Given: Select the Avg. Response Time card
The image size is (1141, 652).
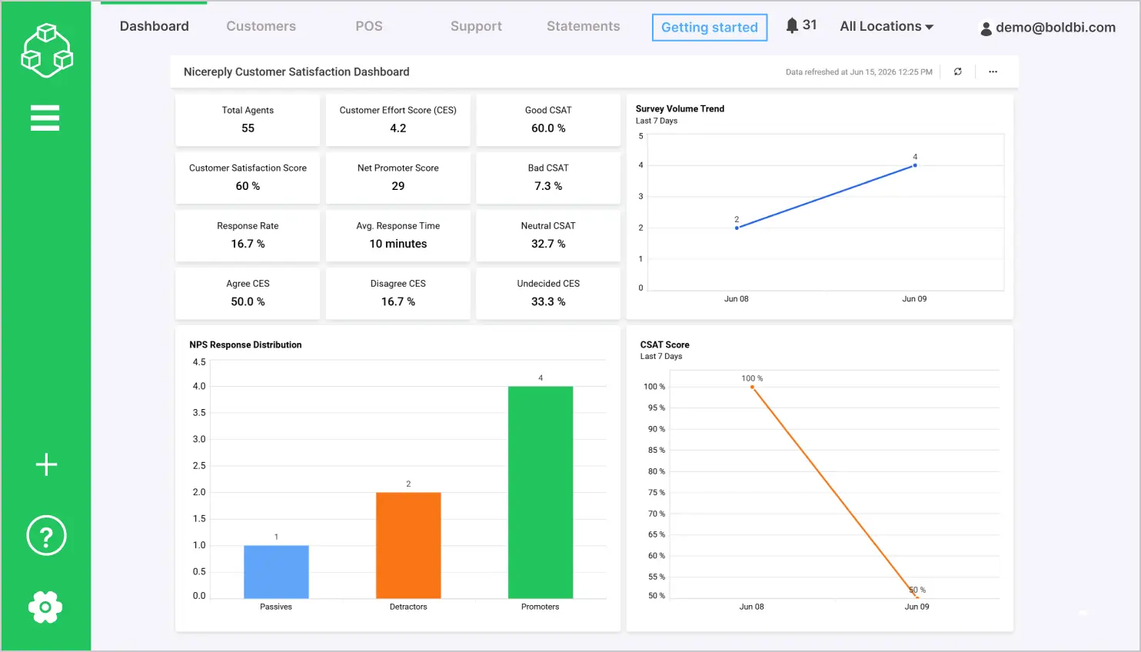Looking at the screenshot, I should 398,236.
